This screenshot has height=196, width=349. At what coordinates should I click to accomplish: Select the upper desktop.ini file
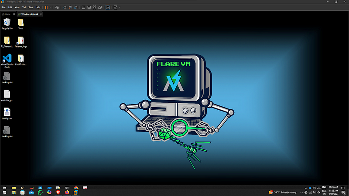(x=7, y=78)
